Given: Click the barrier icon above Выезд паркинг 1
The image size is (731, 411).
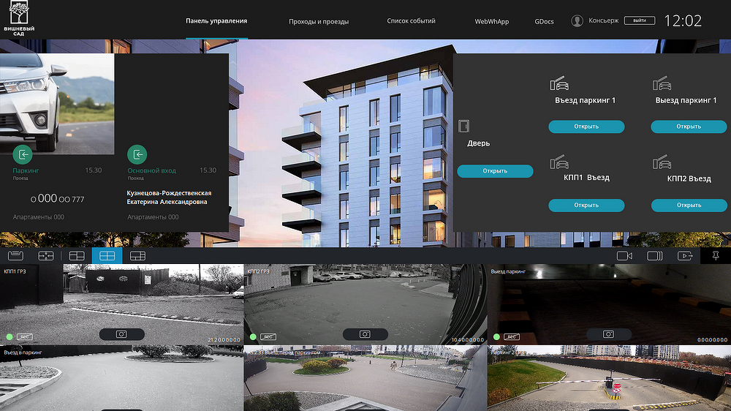Looking at the screenshot, I should point(662,83).
